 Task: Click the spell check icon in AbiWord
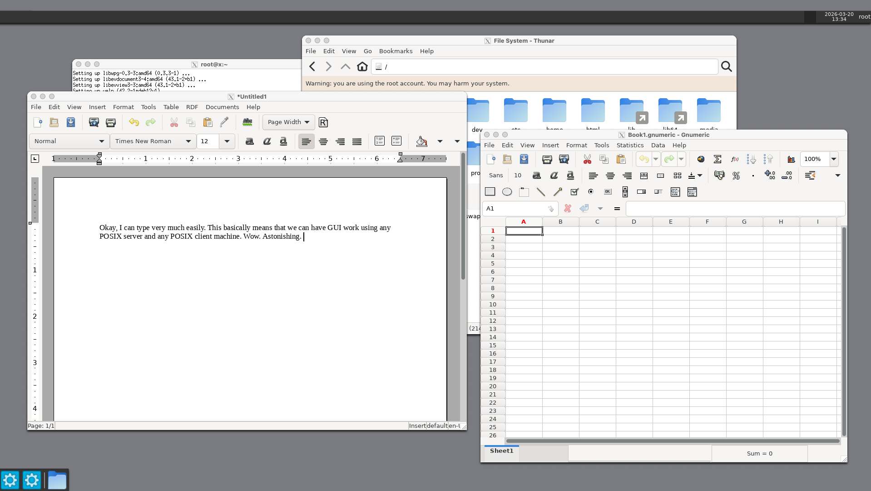[247, 122]
